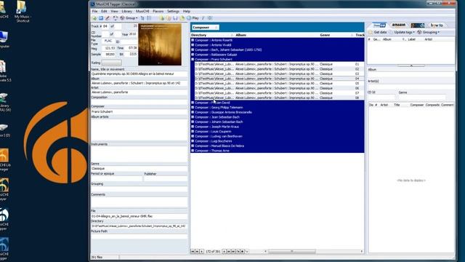Expand the Composer : Antonio Vivaldi group
Image resolution: width=465 pixels, height=262 pixels.
point(193,45)
